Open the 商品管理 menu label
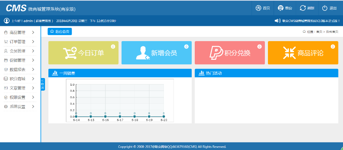The width and height of the screenshot is (343, 150). [18, 33]
